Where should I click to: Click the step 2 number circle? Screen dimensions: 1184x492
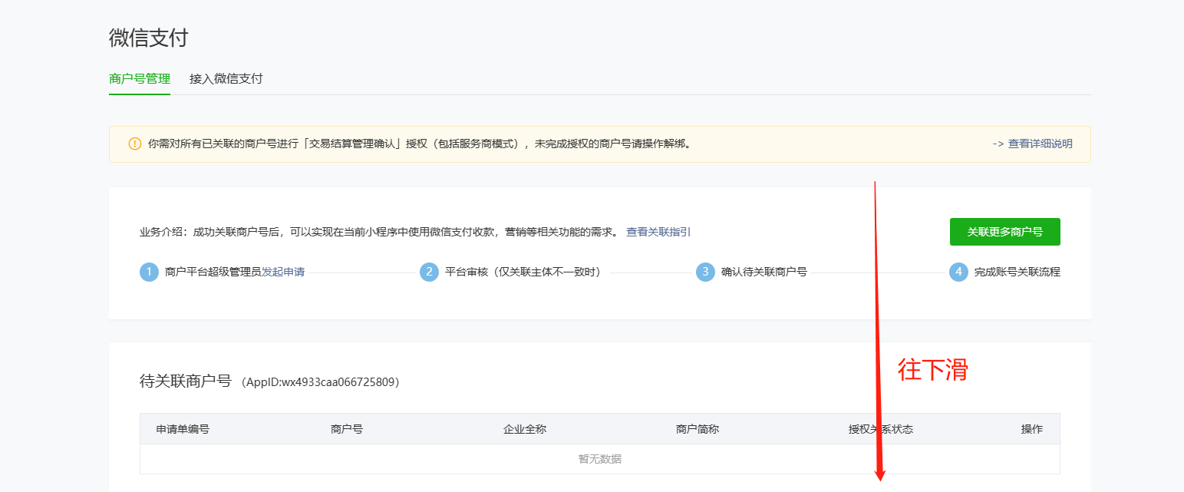(429, 272)
